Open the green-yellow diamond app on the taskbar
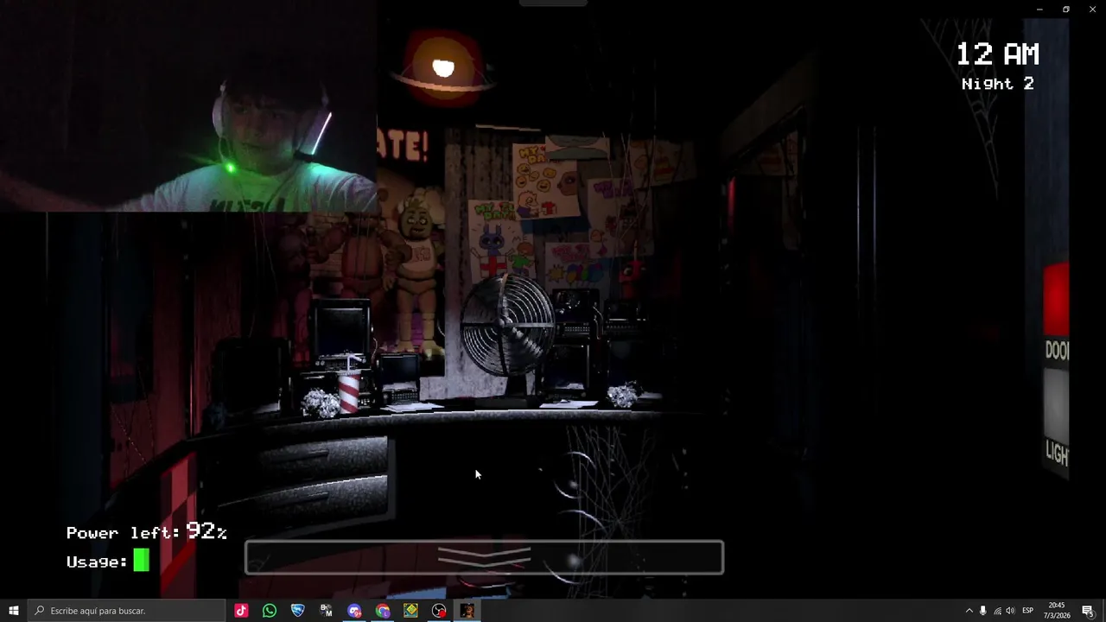1106x622 pixels. coord(411,611)
